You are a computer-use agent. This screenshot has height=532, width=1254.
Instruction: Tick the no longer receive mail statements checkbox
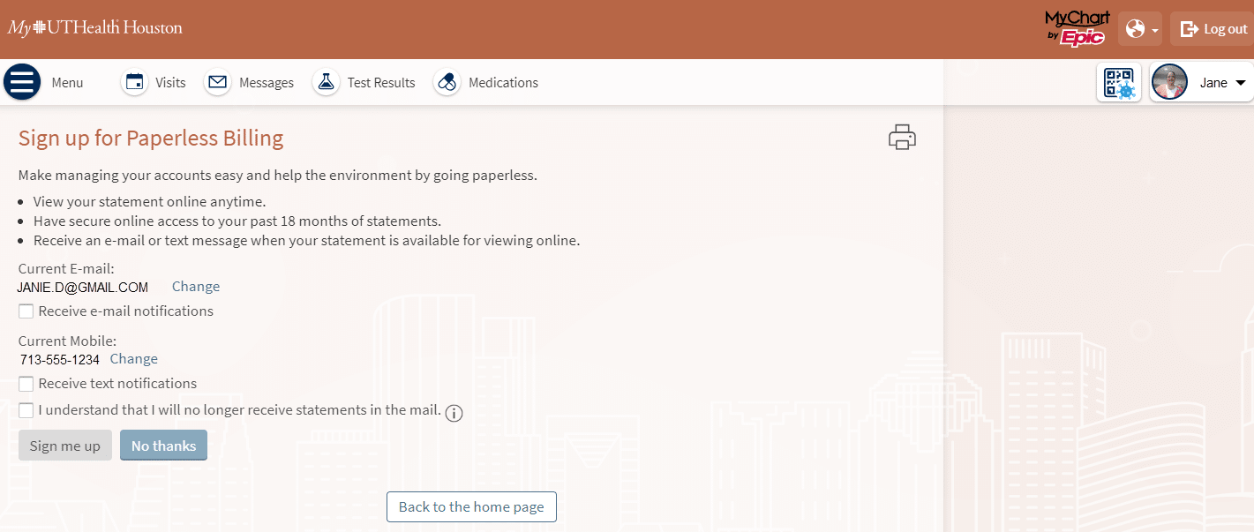[x=26, y=410]
